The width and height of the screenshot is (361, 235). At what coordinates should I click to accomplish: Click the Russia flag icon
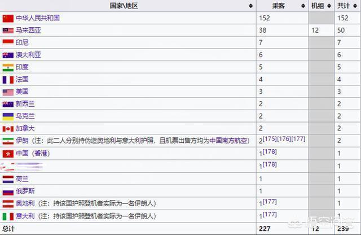(8, 192)
